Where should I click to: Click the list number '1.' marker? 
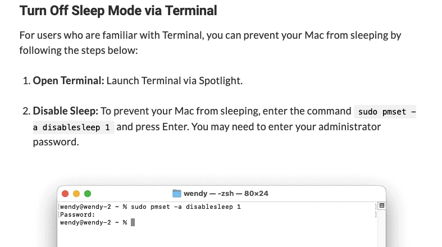click(26, 81)
